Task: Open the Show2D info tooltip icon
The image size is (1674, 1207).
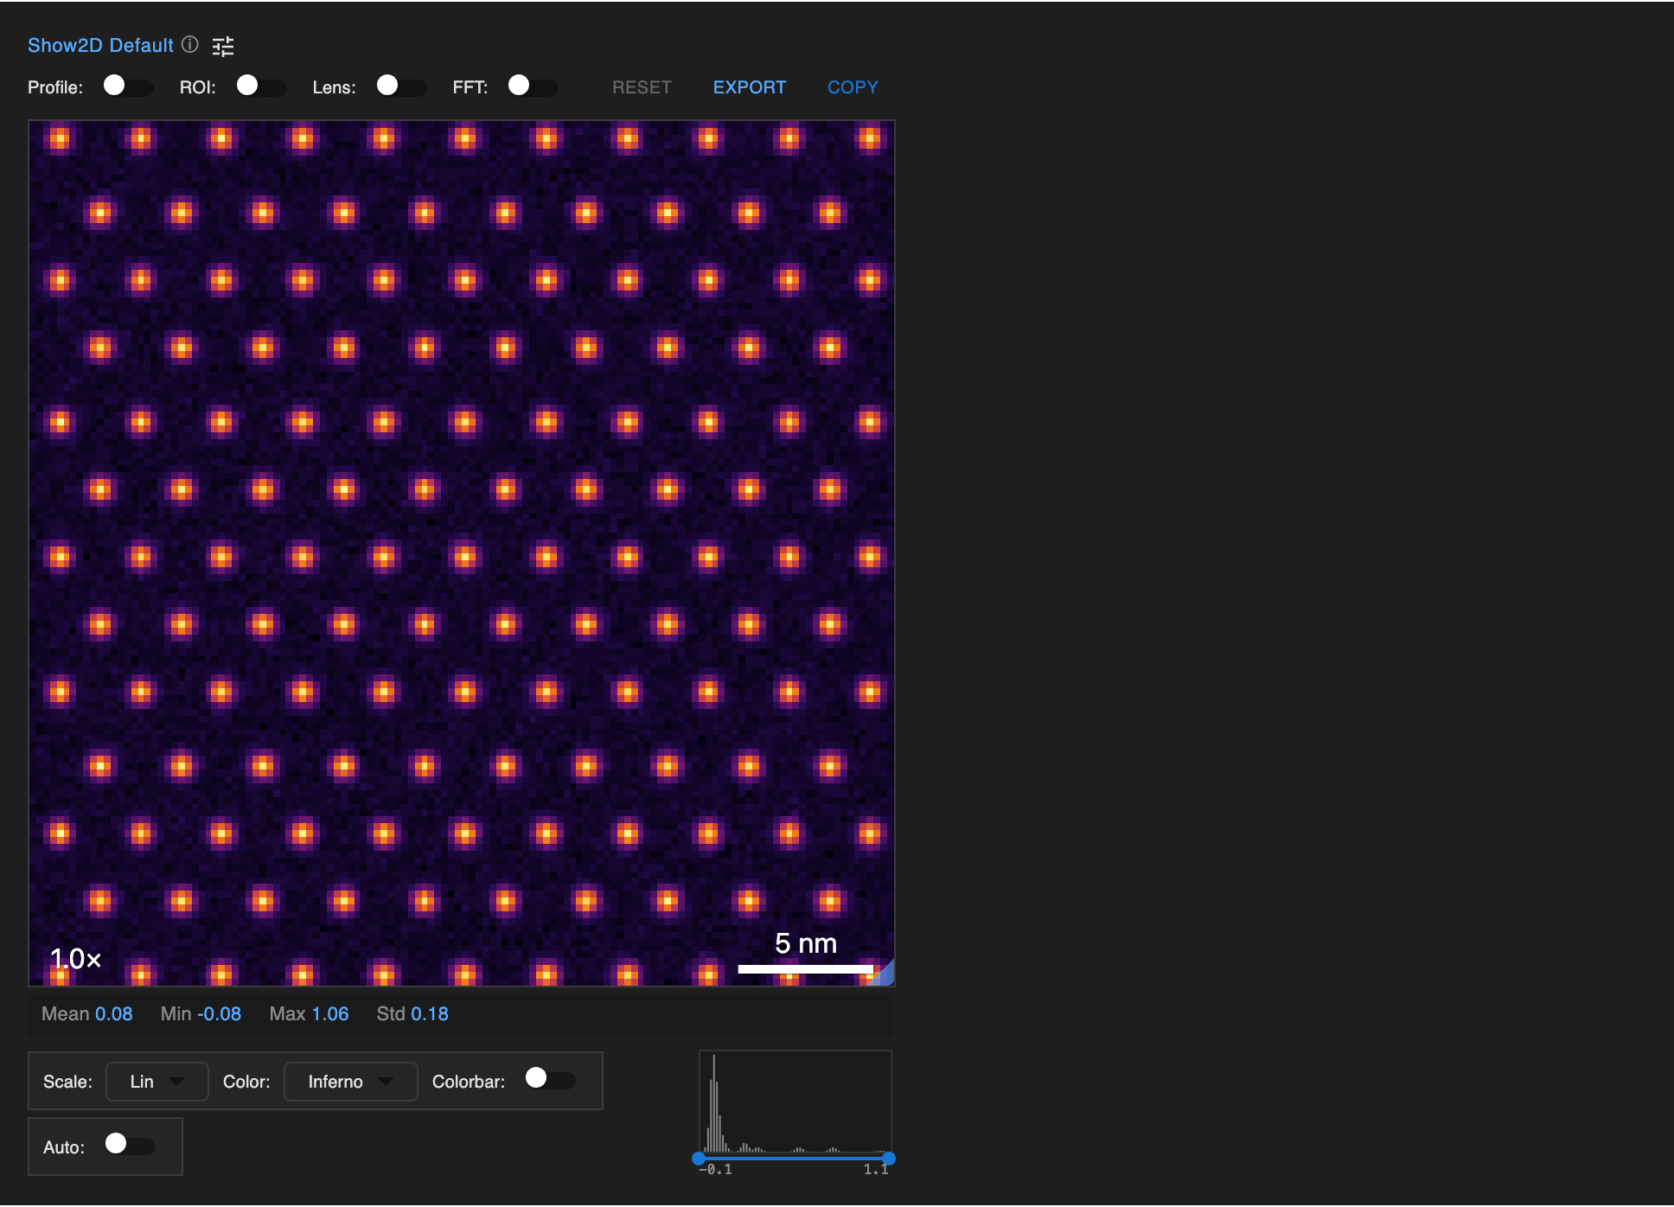Action: coord(190,45)
